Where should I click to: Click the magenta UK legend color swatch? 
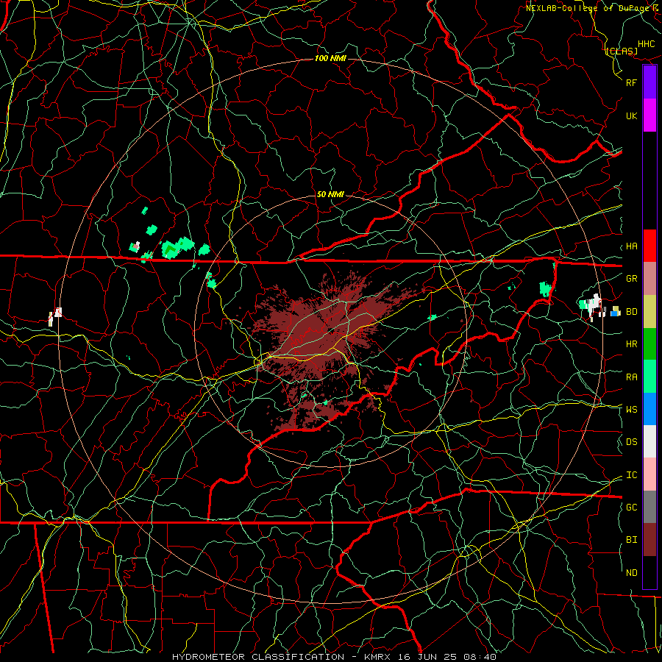[x=649, y=115]
